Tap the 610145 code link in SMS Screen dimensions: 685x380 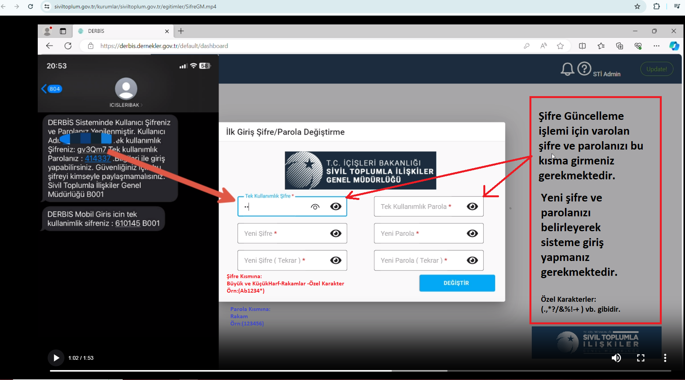click(128, 223)
